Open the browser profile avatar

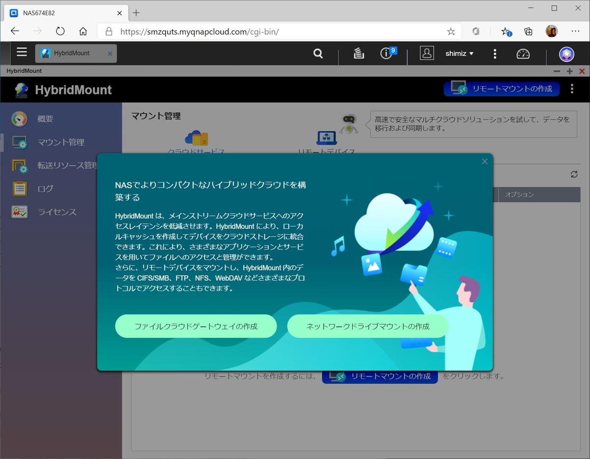point(552,31)
